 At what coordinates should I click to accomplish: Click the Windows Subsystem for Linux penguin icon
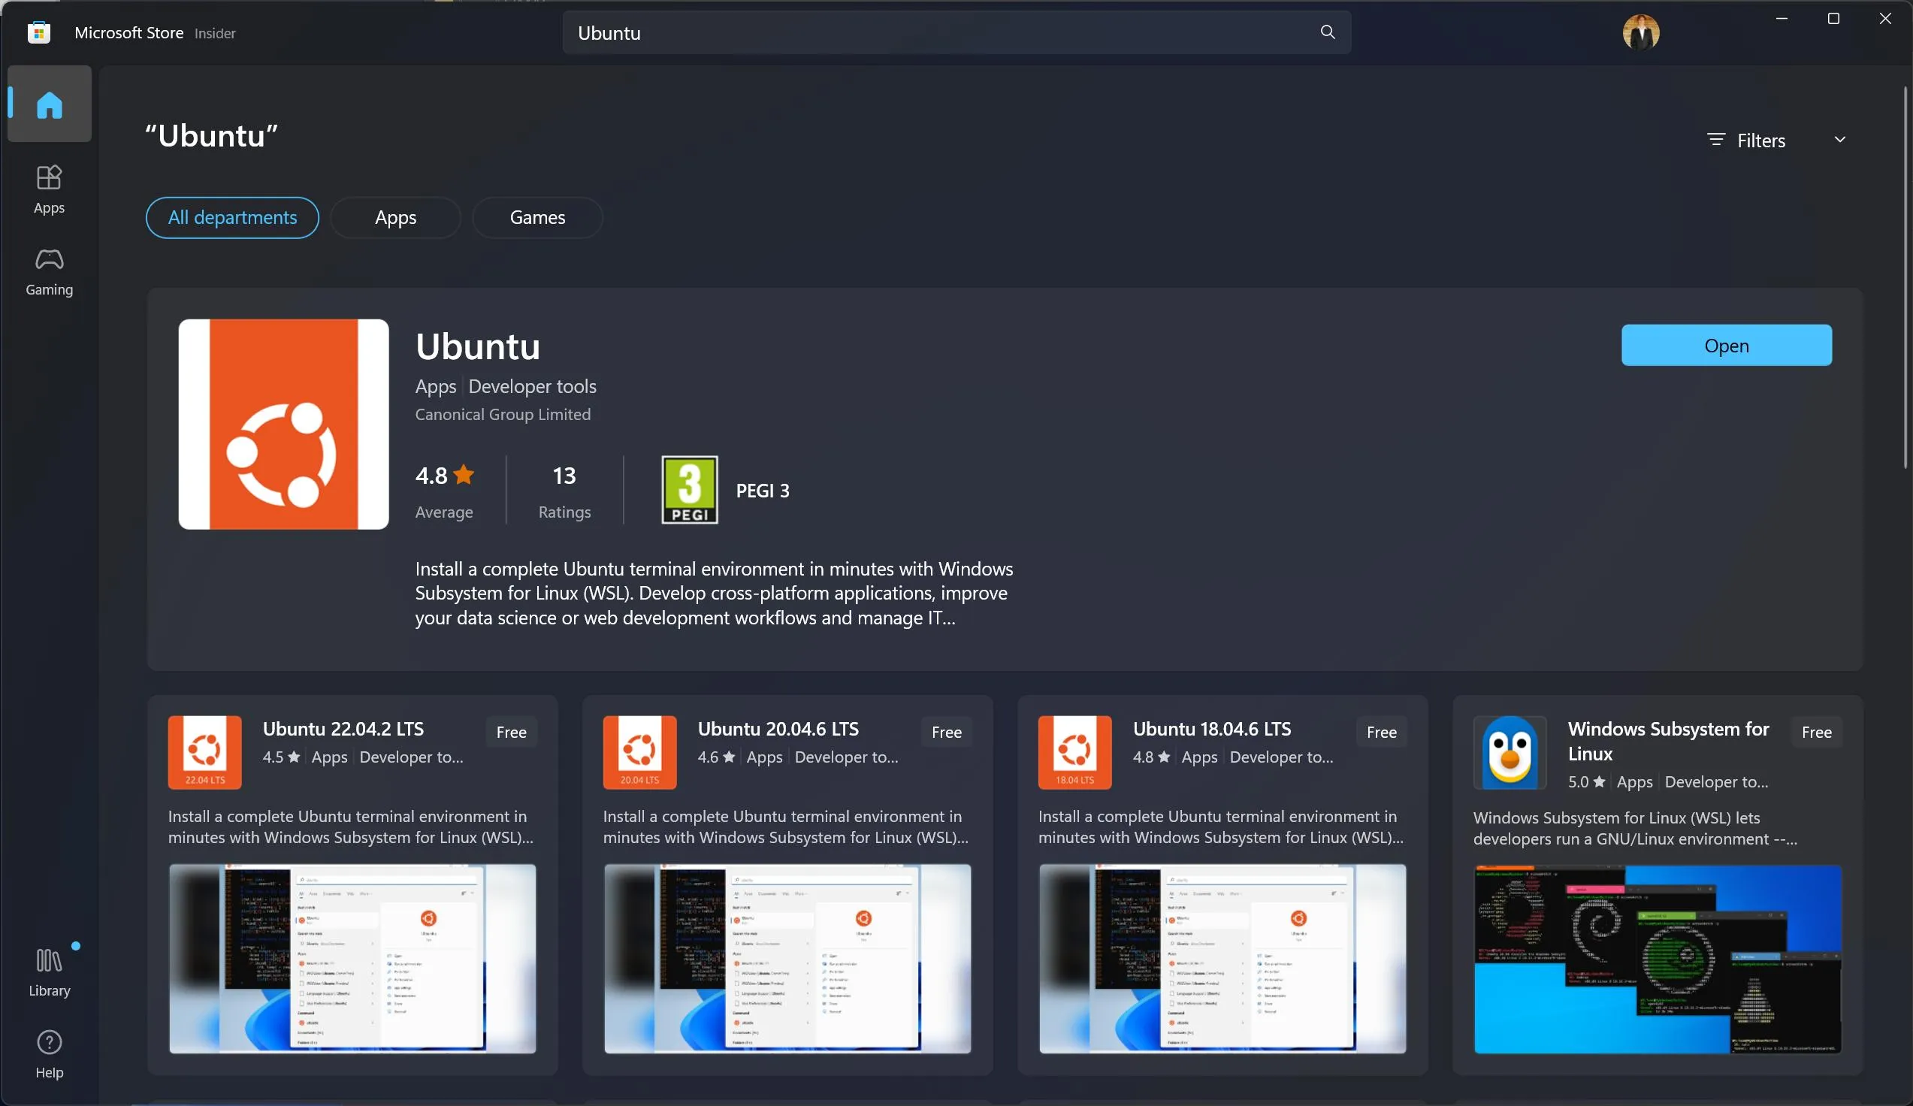click(1510, 752)
